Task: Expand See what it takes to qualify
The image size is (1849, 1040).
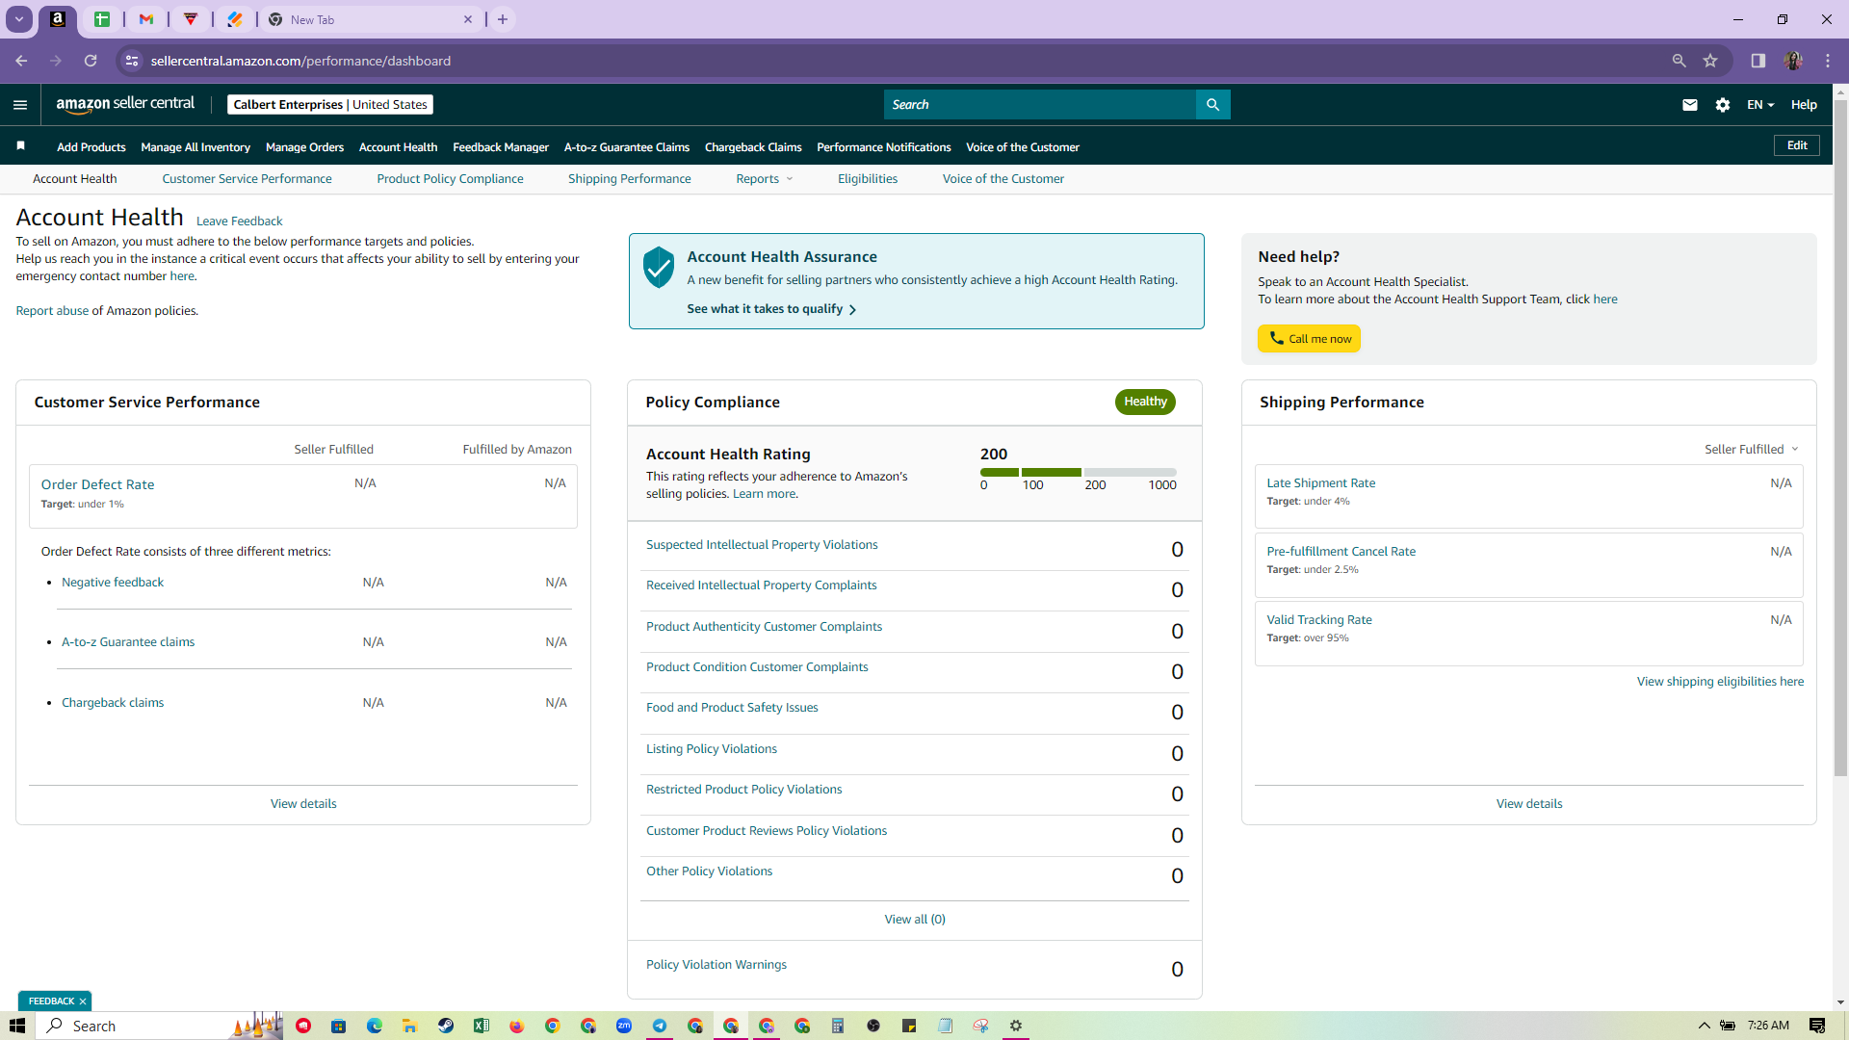Action: click(x=771, y=309)
